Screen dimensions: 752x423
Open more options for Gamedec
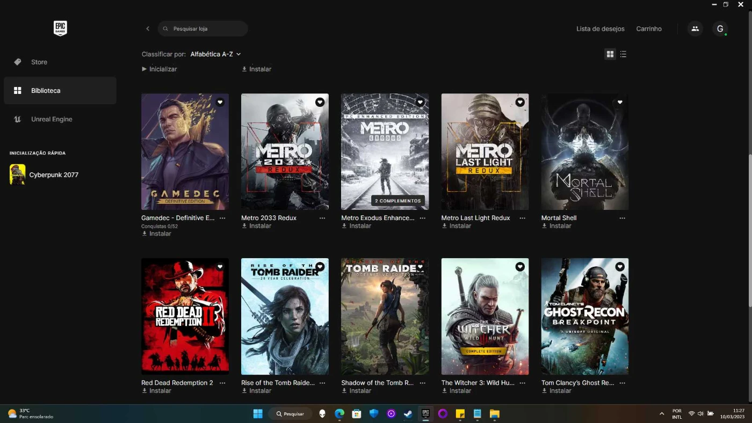[222, 218]
